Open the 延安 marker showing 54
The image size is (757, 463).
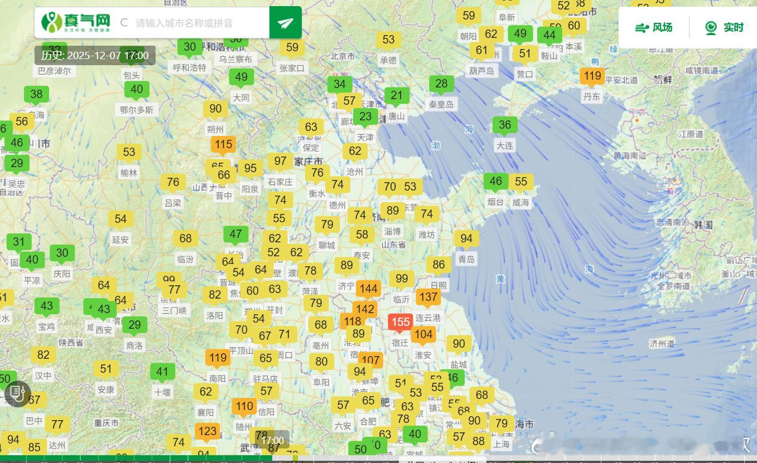(120, 220)
